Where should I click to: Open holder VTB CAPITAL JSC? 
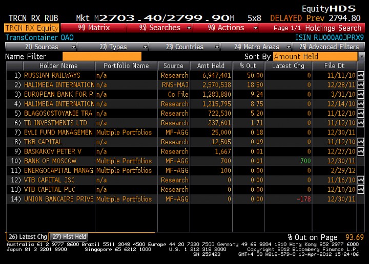pos(49,180)
